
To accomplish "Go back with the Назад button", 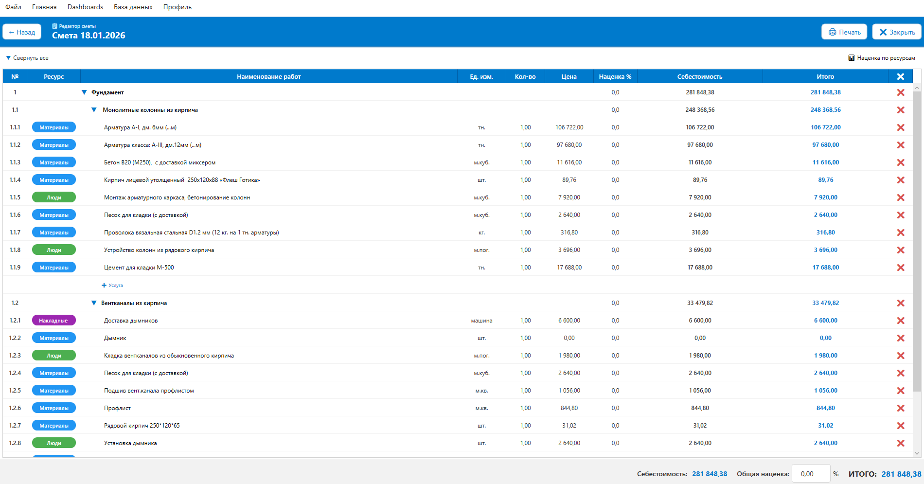I will tap(22, 32).
